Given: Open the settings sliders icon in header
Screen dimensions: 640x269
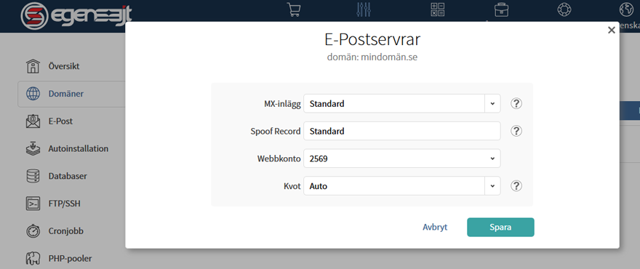Looking at the screenshot, I should (363, 9).
